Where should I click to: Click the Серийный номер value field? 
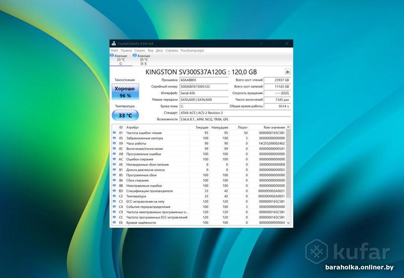point(204,86)
